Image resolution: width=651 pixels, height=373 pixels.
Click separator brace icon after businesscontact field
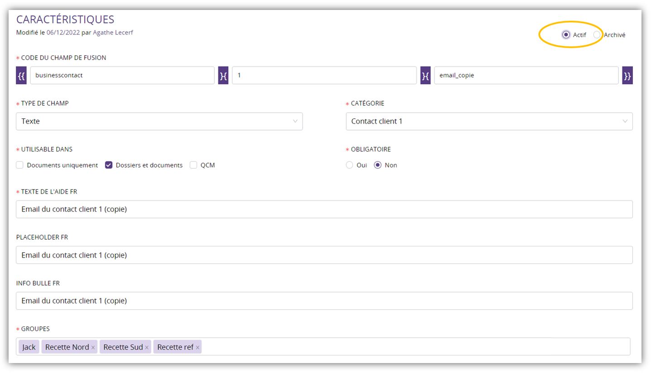(x=223, y=76)
